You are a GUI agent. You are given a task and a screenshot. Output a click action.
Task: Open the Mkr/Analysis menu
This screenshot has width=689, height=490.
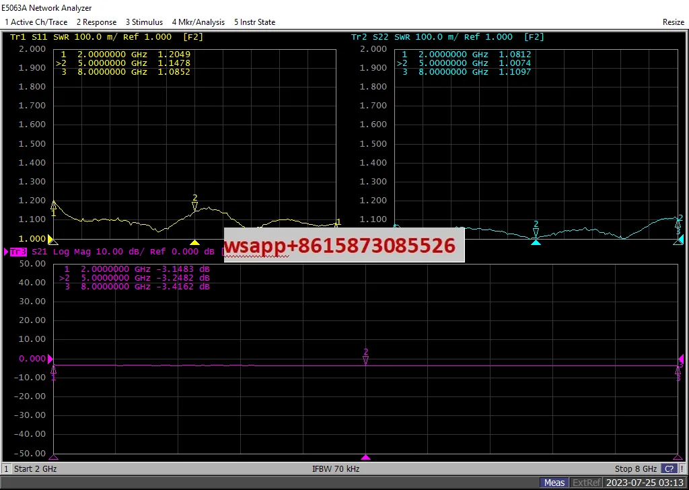pyautogui.click(x=198, y=22)
